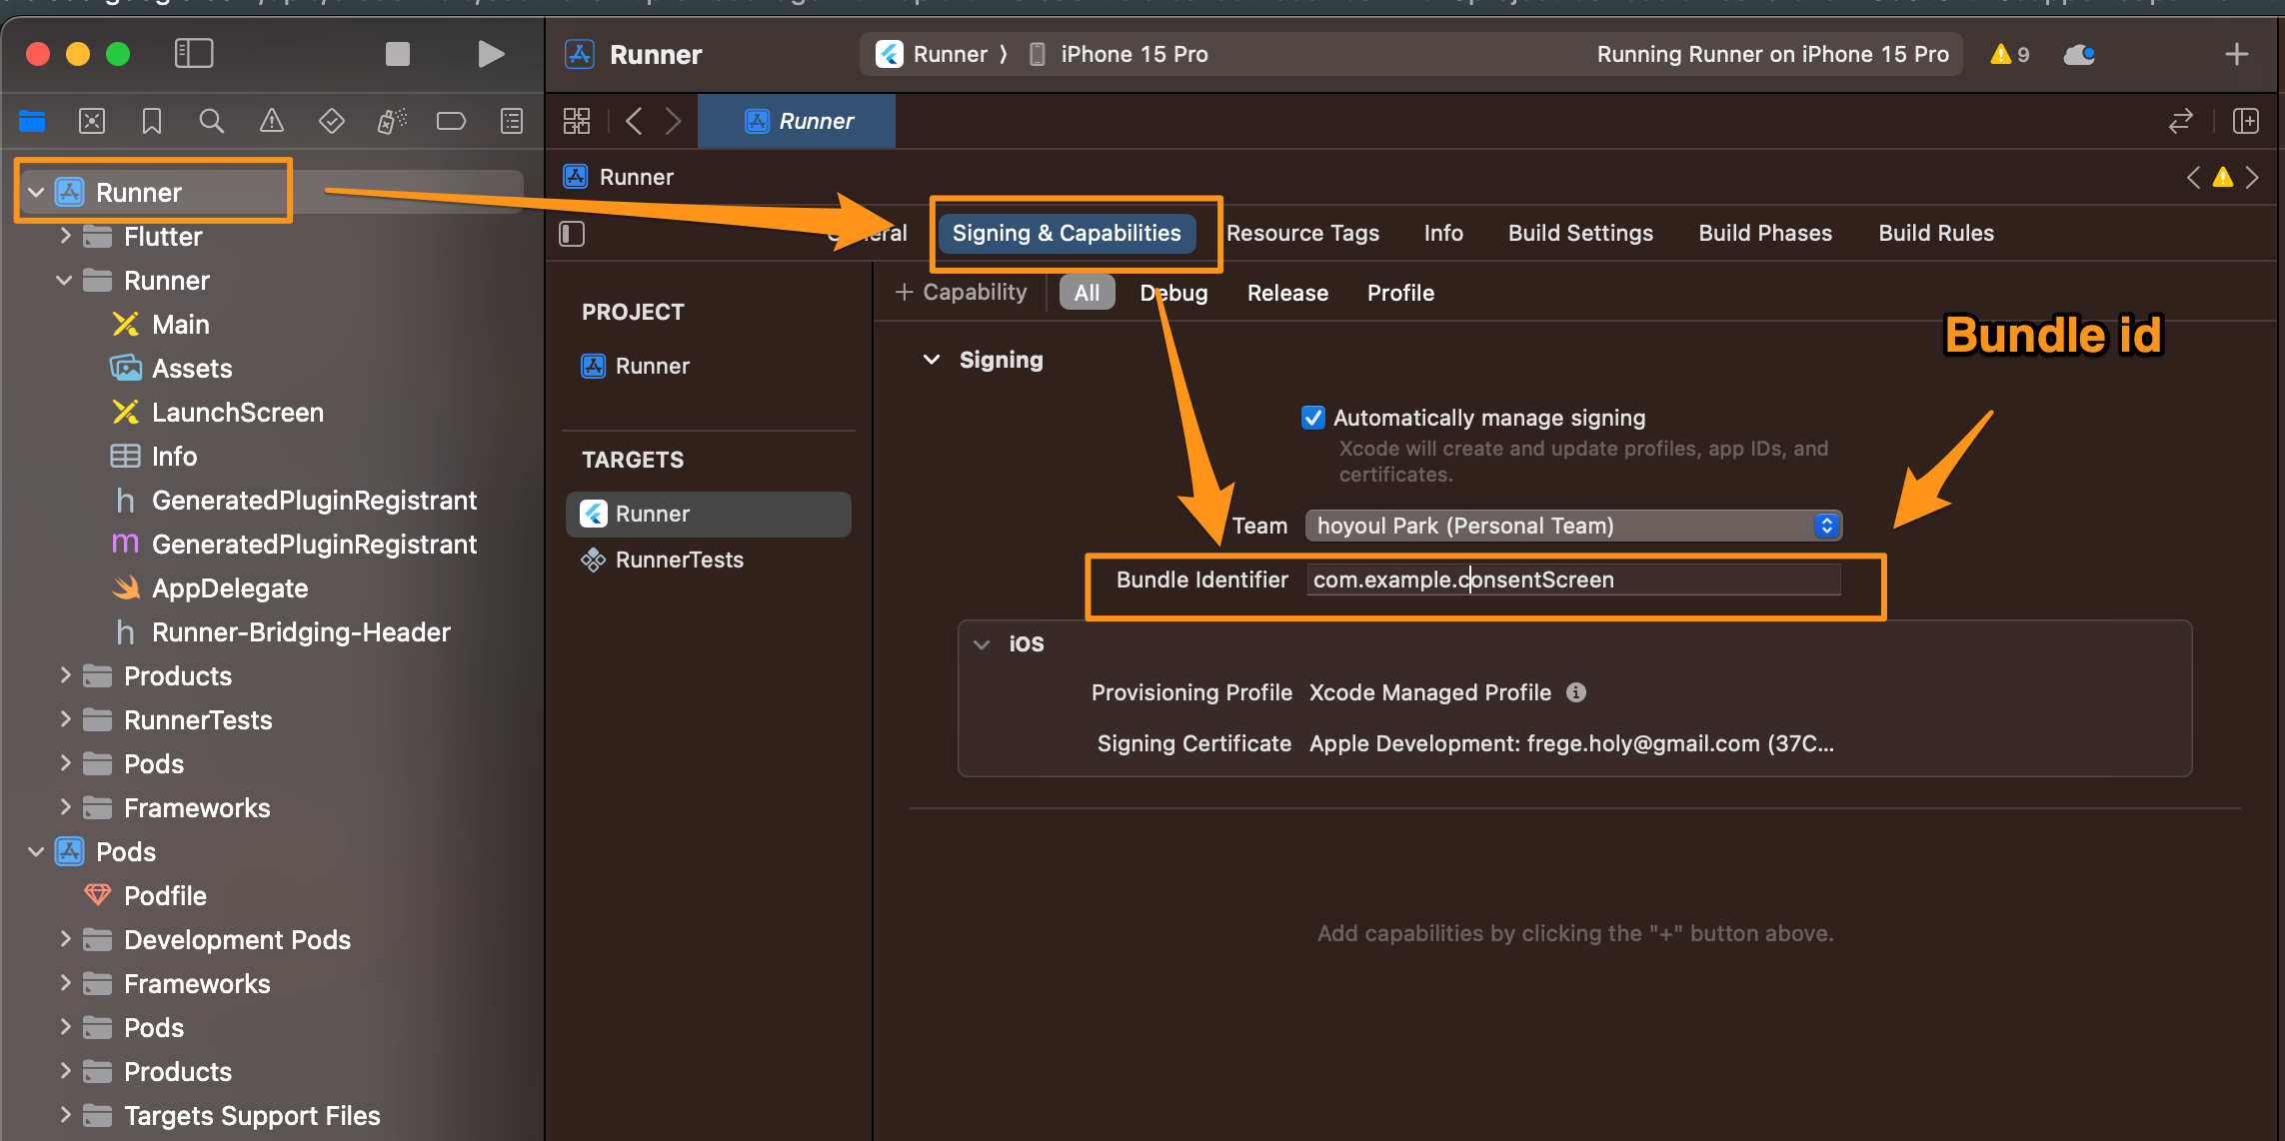Collapse the iOS signing subsection
Screen dimensions: 2285x1141
(x=982, y=644)
